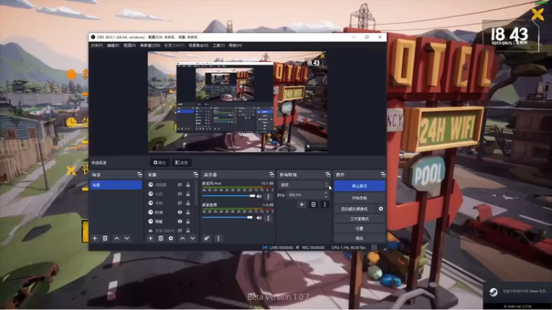Select 时间 source row
552x310 pixels.
tap(169, 212)
